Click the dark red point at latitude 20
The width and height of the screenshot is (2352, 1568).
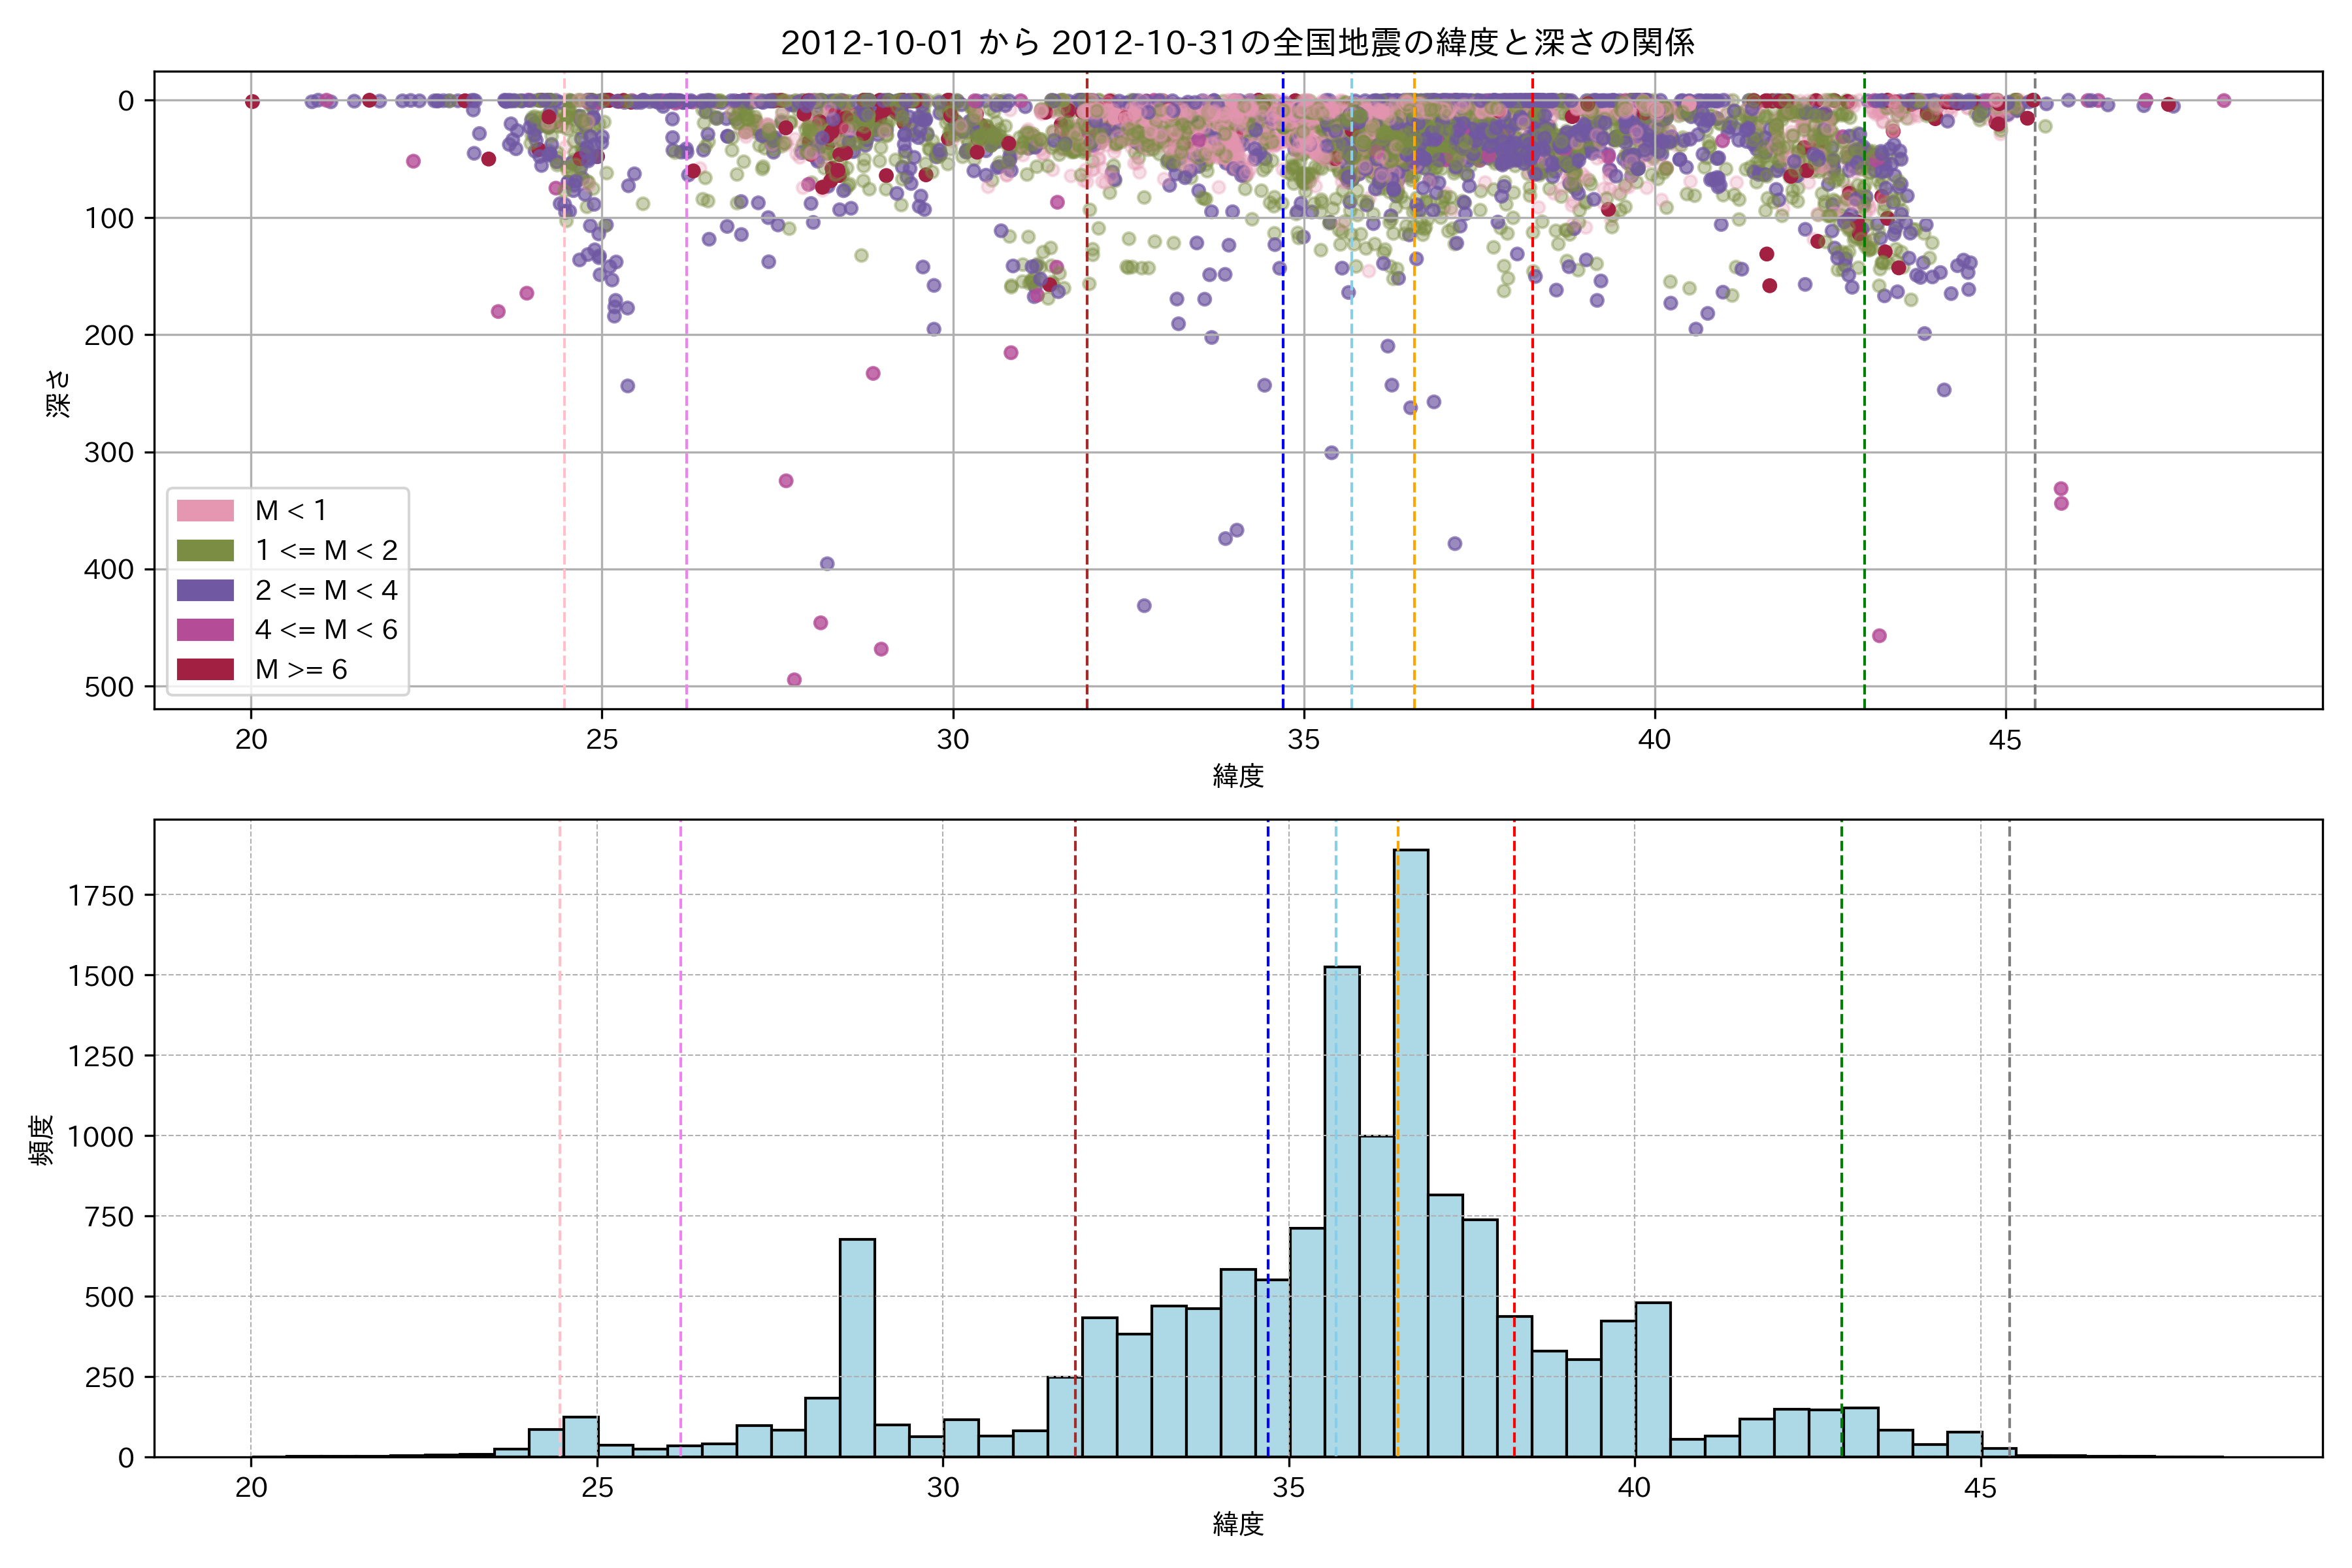[x=252, y=101]
